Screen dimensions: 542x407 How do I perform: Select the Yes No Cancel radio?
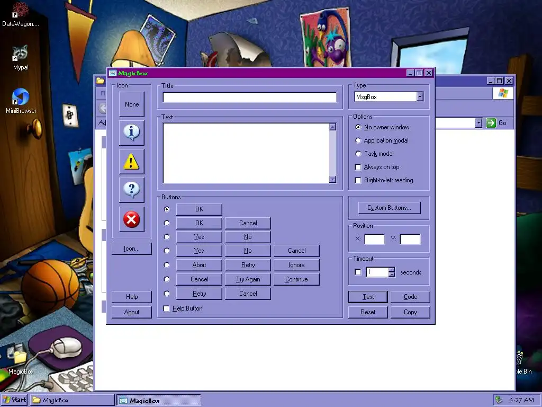167,251
